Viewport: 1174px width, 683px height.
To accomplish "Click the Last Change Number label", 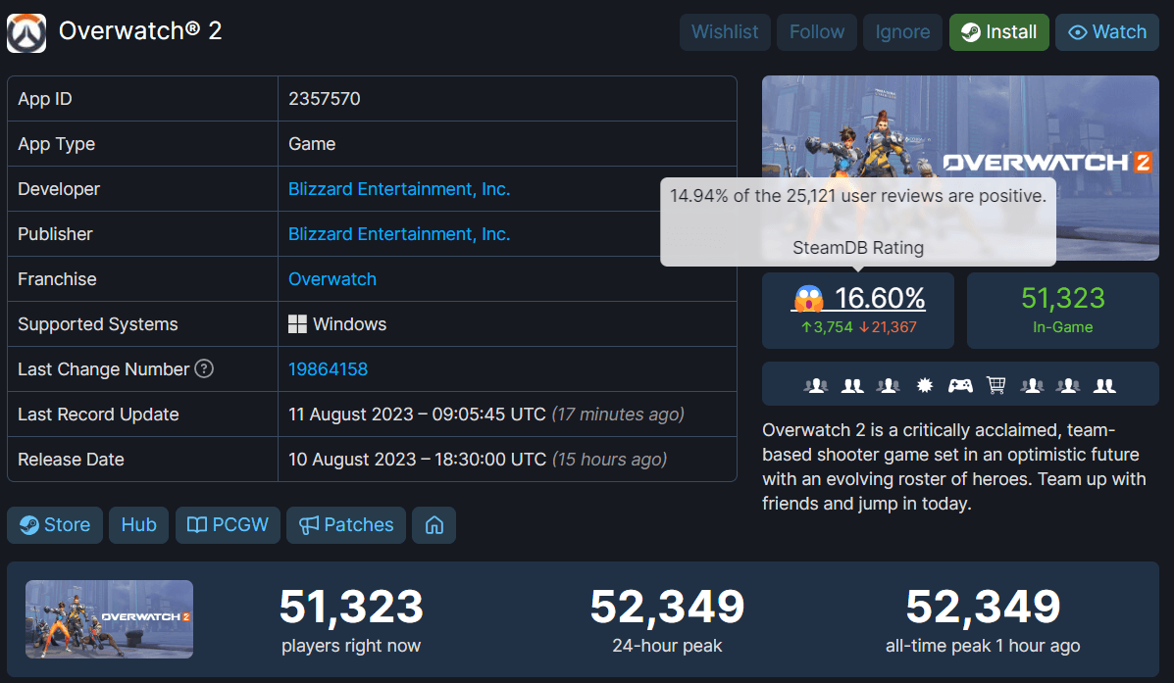I will point(103,368).
